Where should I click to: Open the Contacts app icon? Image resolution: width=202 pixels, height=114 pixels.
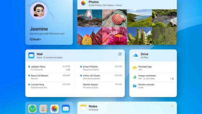43,109
